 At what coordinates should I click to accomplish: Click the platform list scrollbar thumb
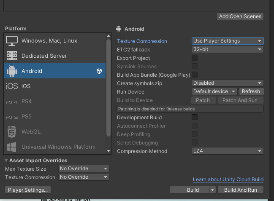point(109,88)
